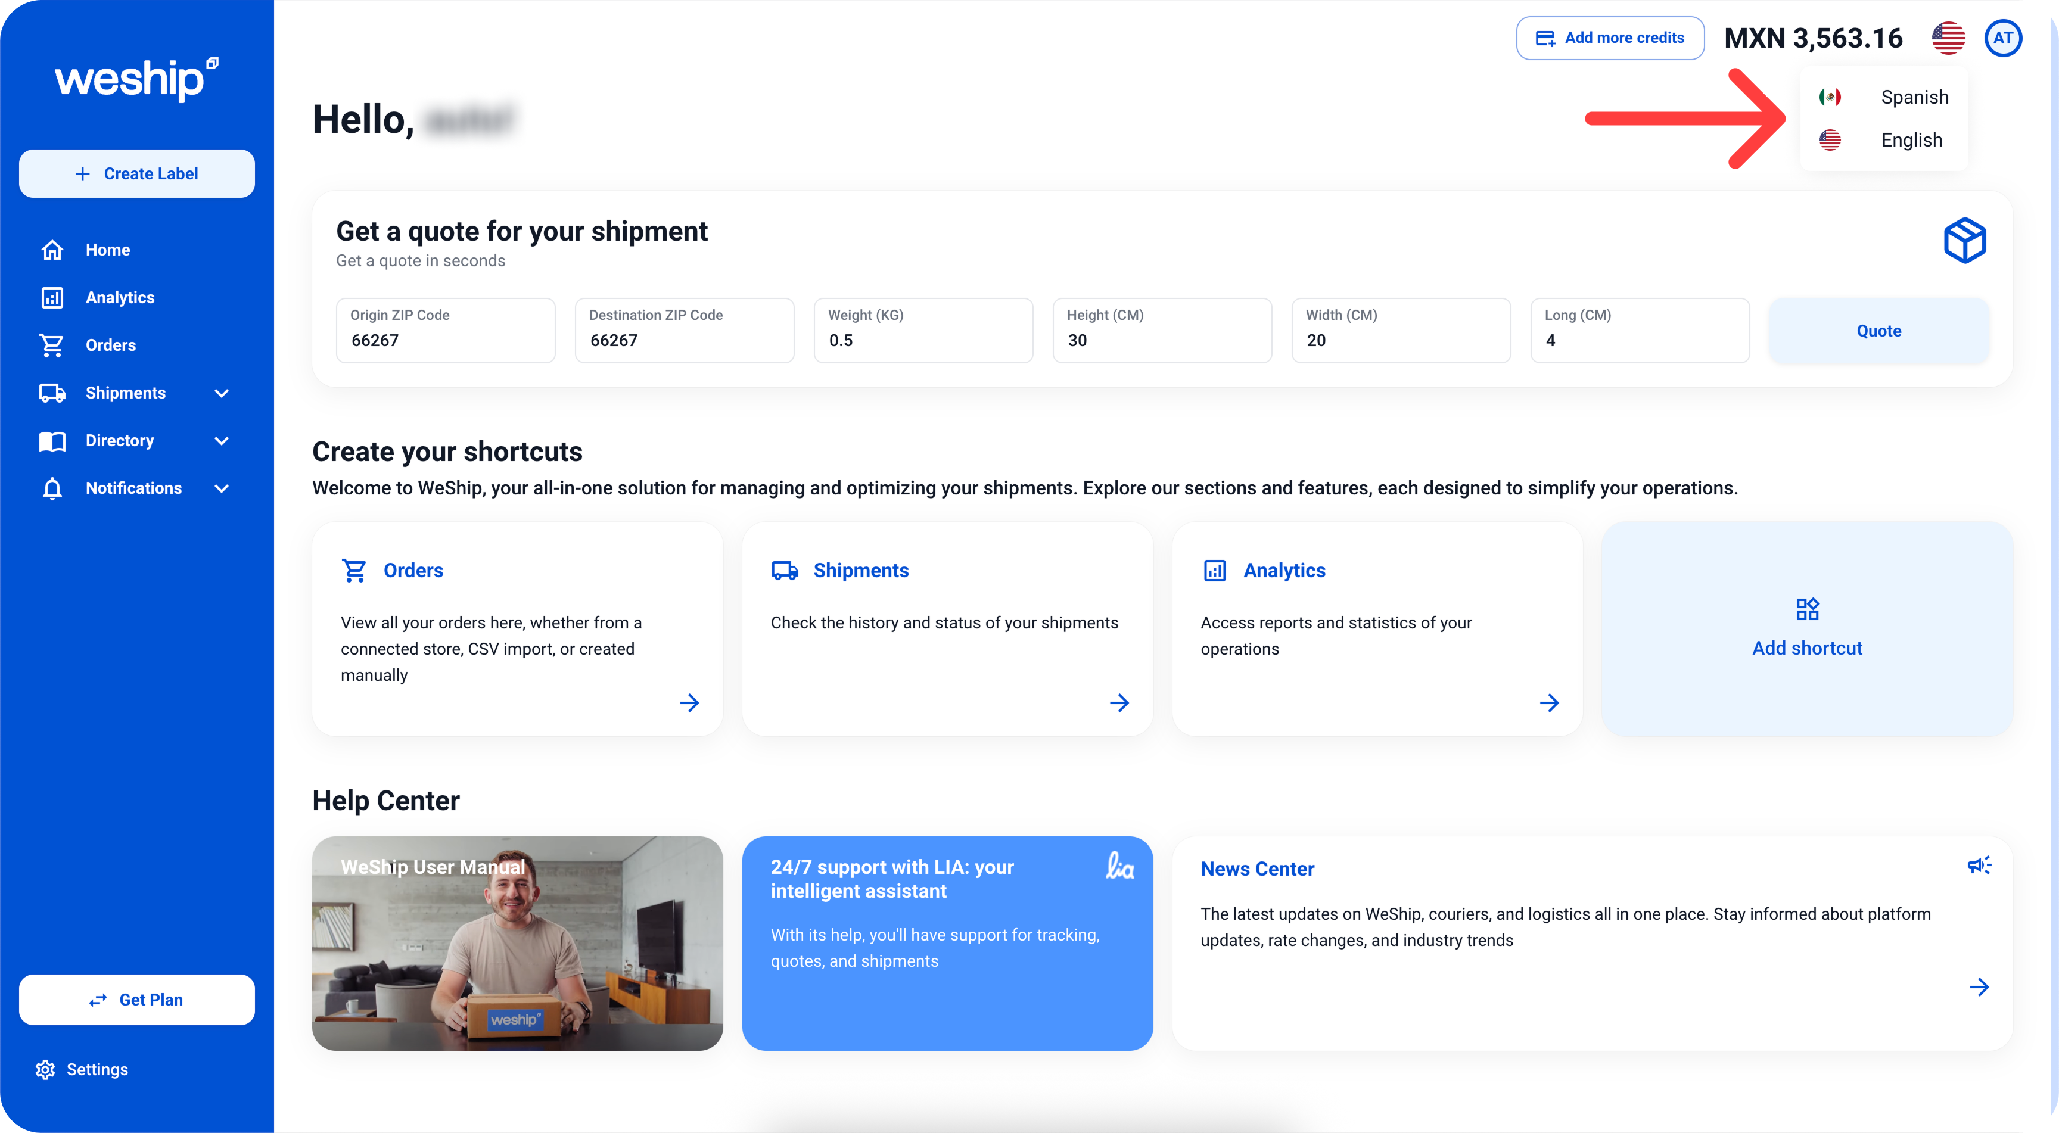Click the credit card icon in Add more credits
The height and width of the screenshot is (1133, 2059).
(1546, 38)
